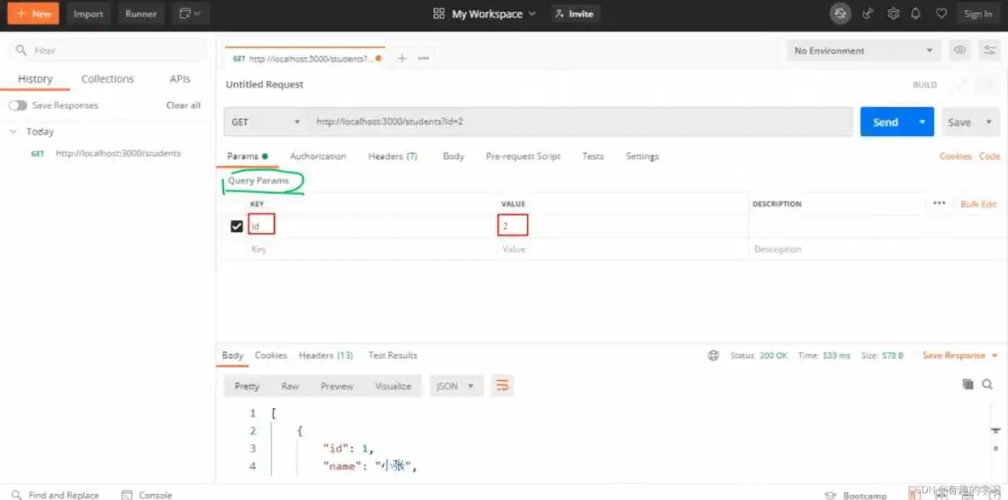Screen dimensions: 1008x500
Task: Copy response using the copy icon
Action: click(x=968, y=384)
